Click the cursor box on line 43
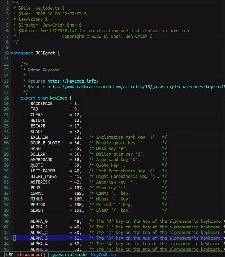225x257 pixels. point(15,238)
